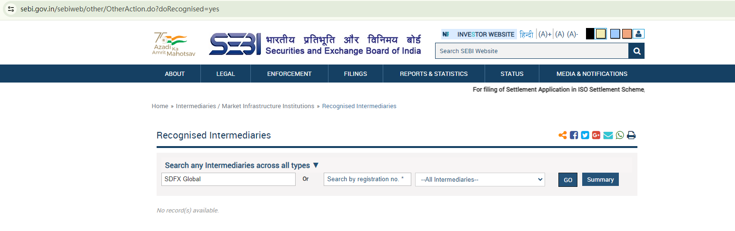735x231 pixels.
Task: Decrease font size with (A)-
Action: (573, 34)
